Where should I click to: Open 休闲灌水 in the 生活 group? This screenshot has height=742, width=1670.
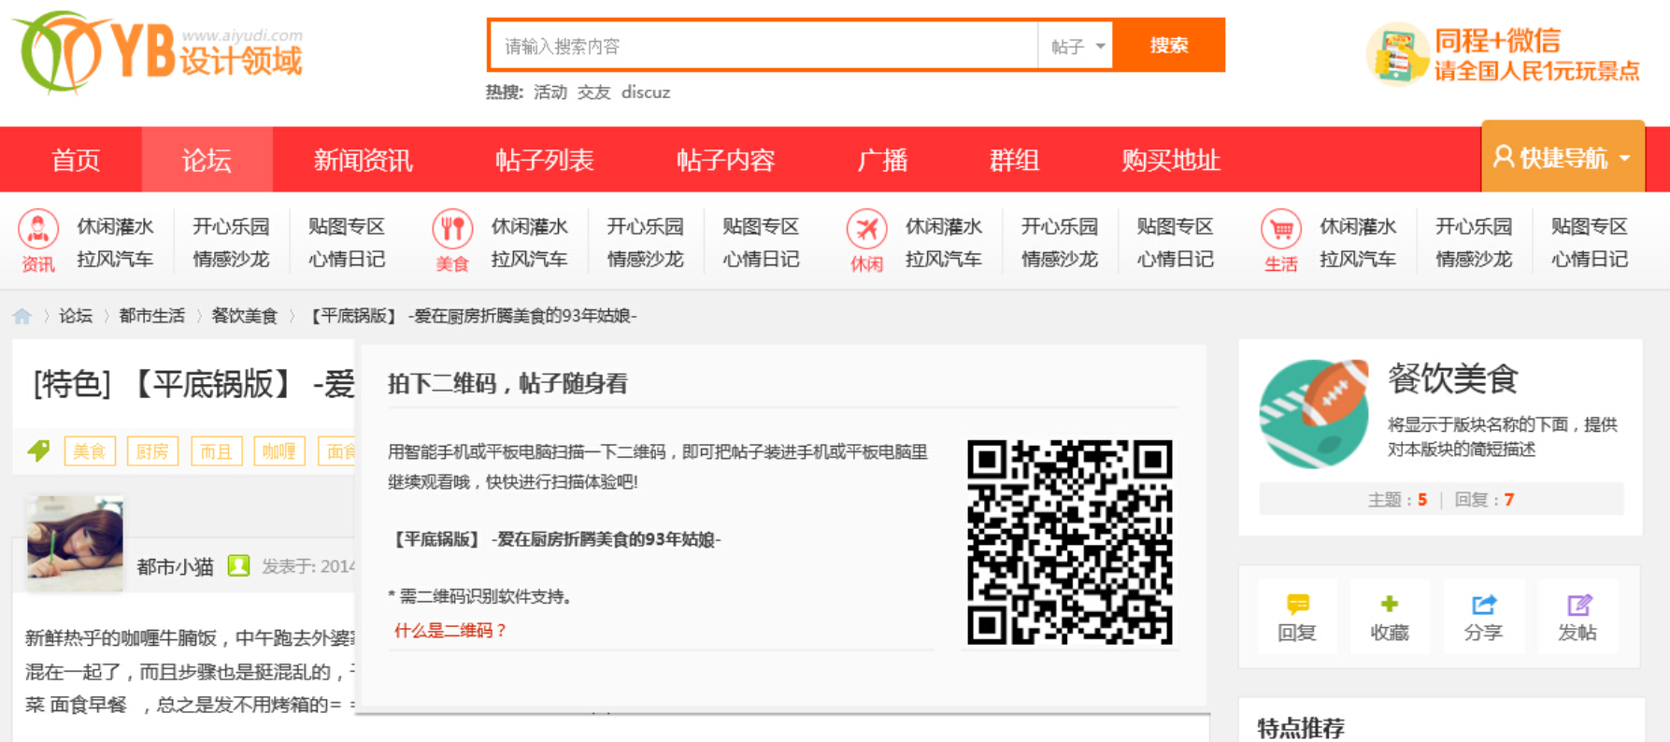click(x=1358, y=226)
